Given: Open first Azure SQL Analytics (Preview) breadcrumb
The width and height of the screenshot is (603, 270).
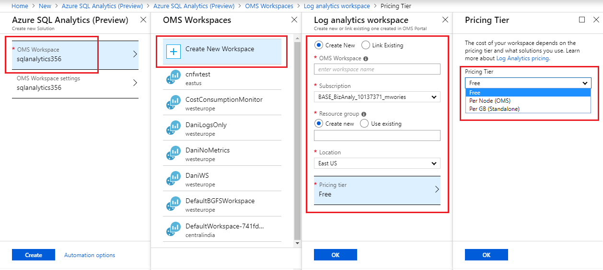Looking at the screenshot, I should click(102, 6).
